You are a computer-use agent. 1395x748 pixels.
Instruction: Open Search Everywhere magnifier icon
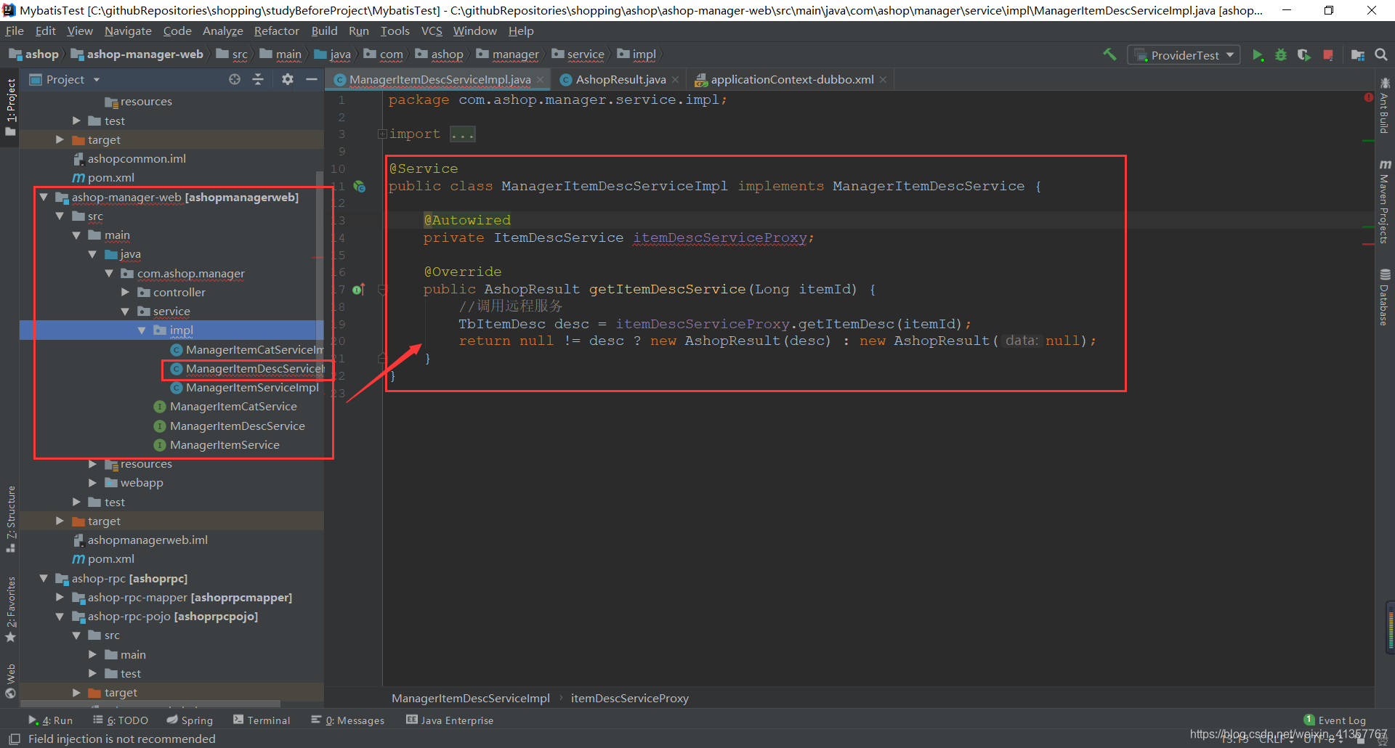pos(1381,55)
